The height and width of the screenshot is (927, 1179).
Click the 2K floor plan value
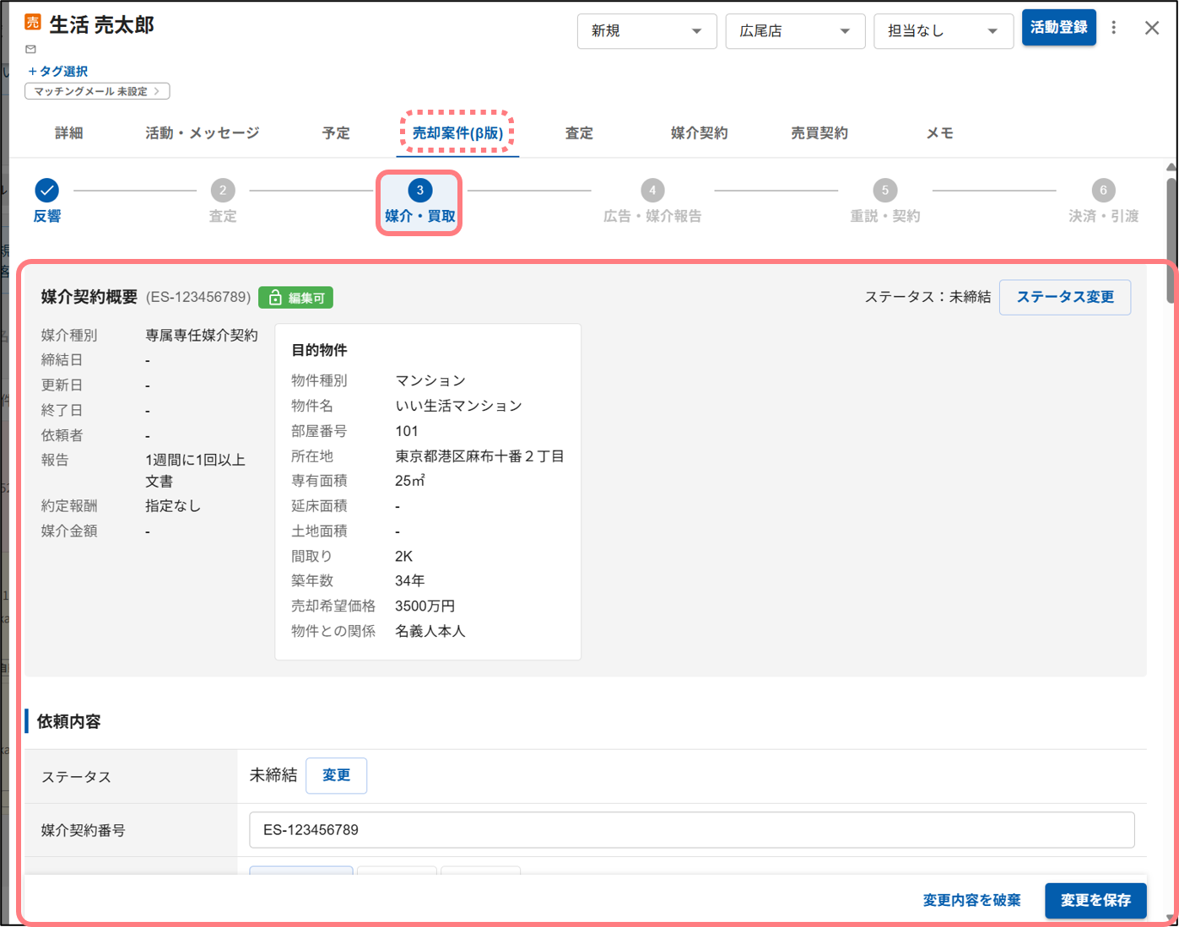coord(404,557)
